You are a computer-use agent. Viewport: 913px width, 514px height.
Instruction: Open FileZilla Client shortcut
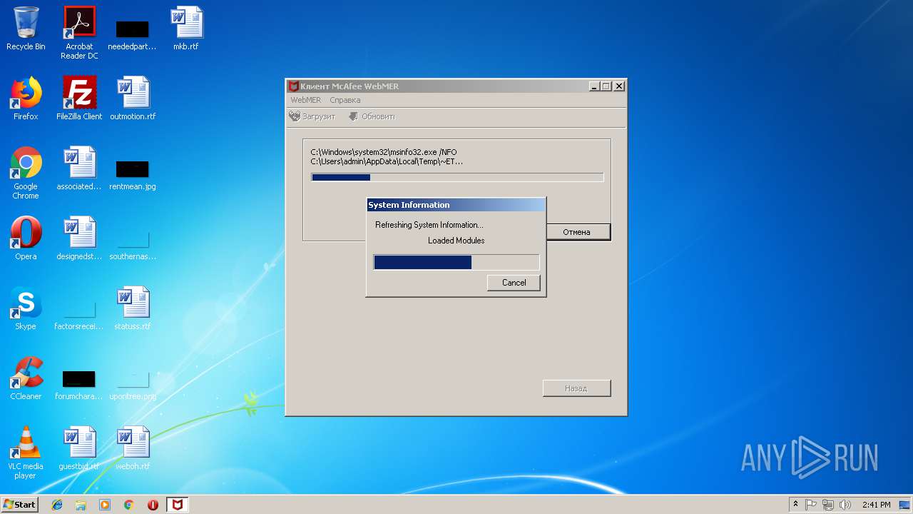(x=79, y=99)
